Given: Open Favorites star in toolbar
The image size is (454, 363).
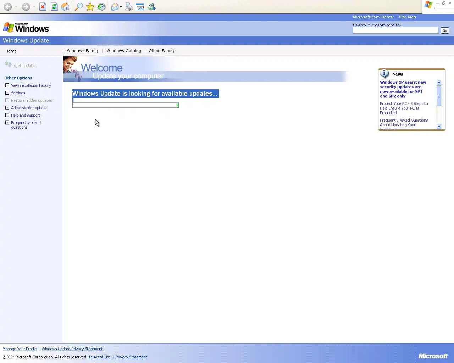Looking at the screenshot, I should [x=90, y=7].
